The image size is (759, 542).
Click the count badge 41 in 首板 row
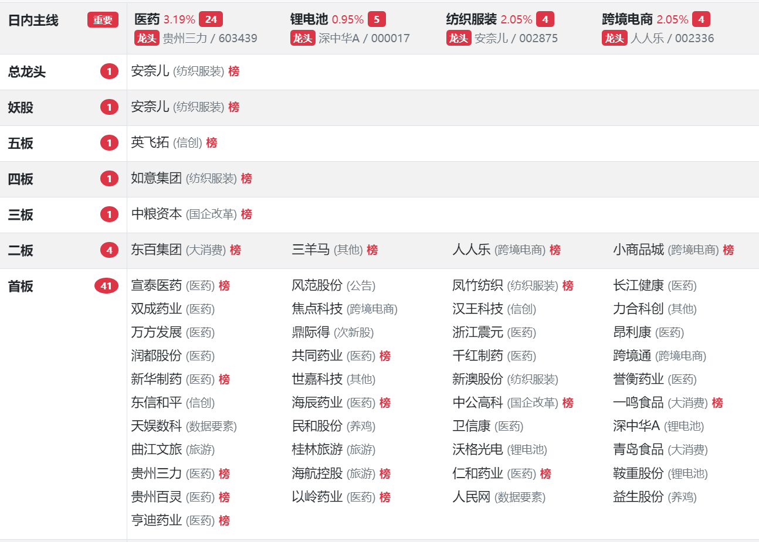pyautogui.click(x=106, y=286)
